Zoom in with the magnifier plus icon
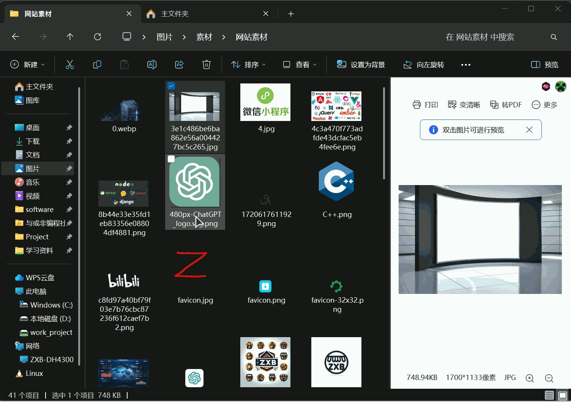The image size is (571, 402). [530, 378]
